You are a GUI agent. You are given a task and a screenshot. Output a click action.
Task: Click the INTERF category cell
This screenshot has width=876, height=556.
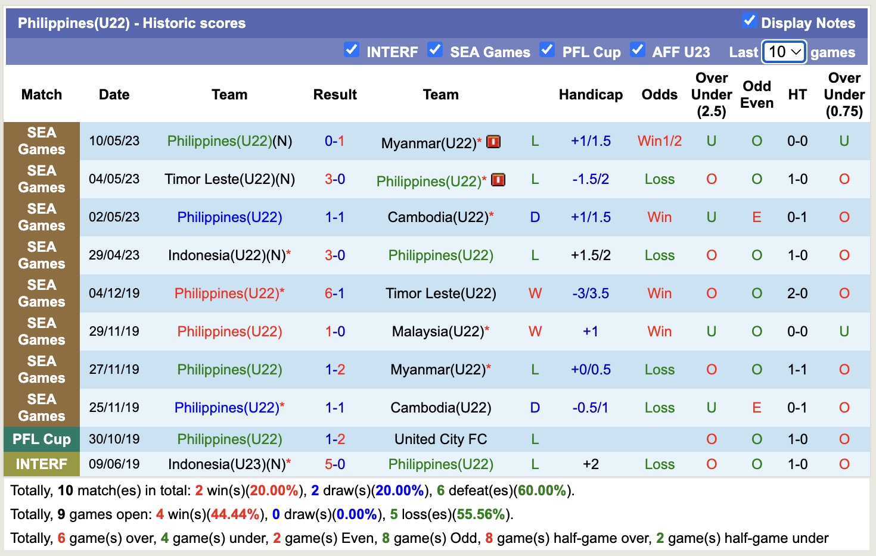click(x=41, y=464)
